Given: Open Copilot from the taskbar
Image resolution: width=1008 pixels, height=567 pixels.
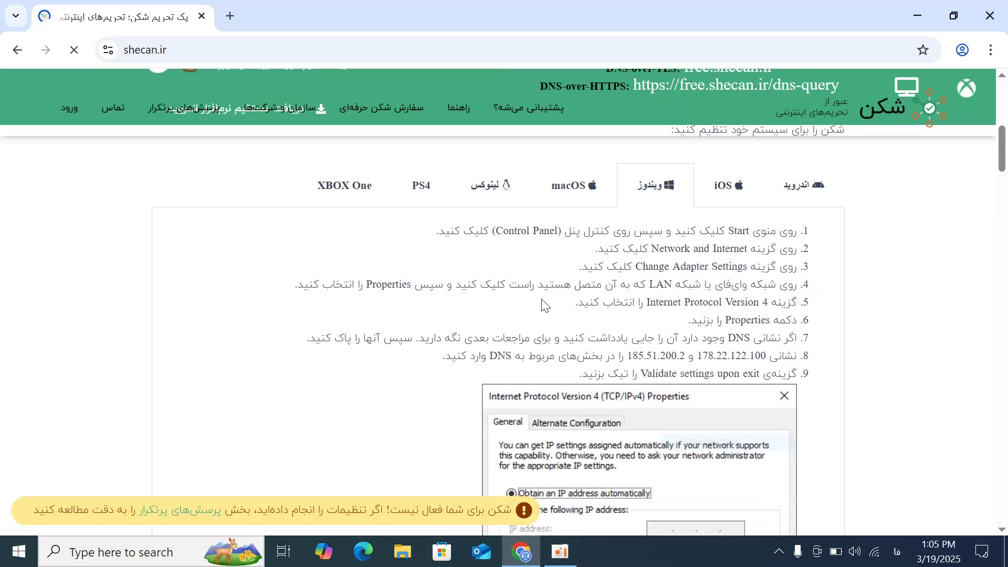Looking at the screenshot, I should pos(323,552).
